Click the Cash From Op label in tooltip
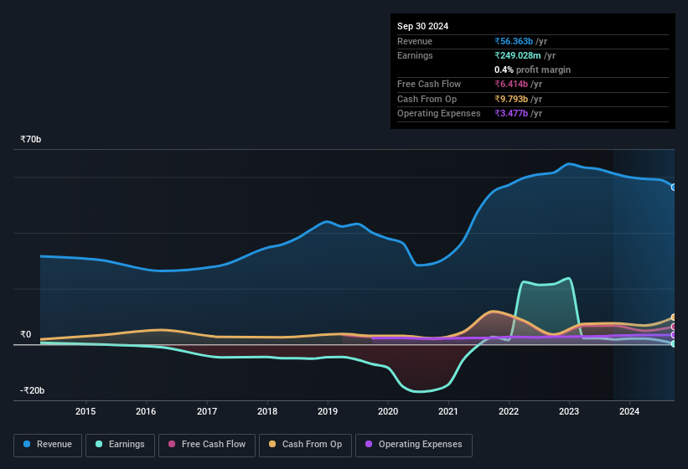Image resolution: width=688 pixels, height=469 pixels. [x=427, y=99]
